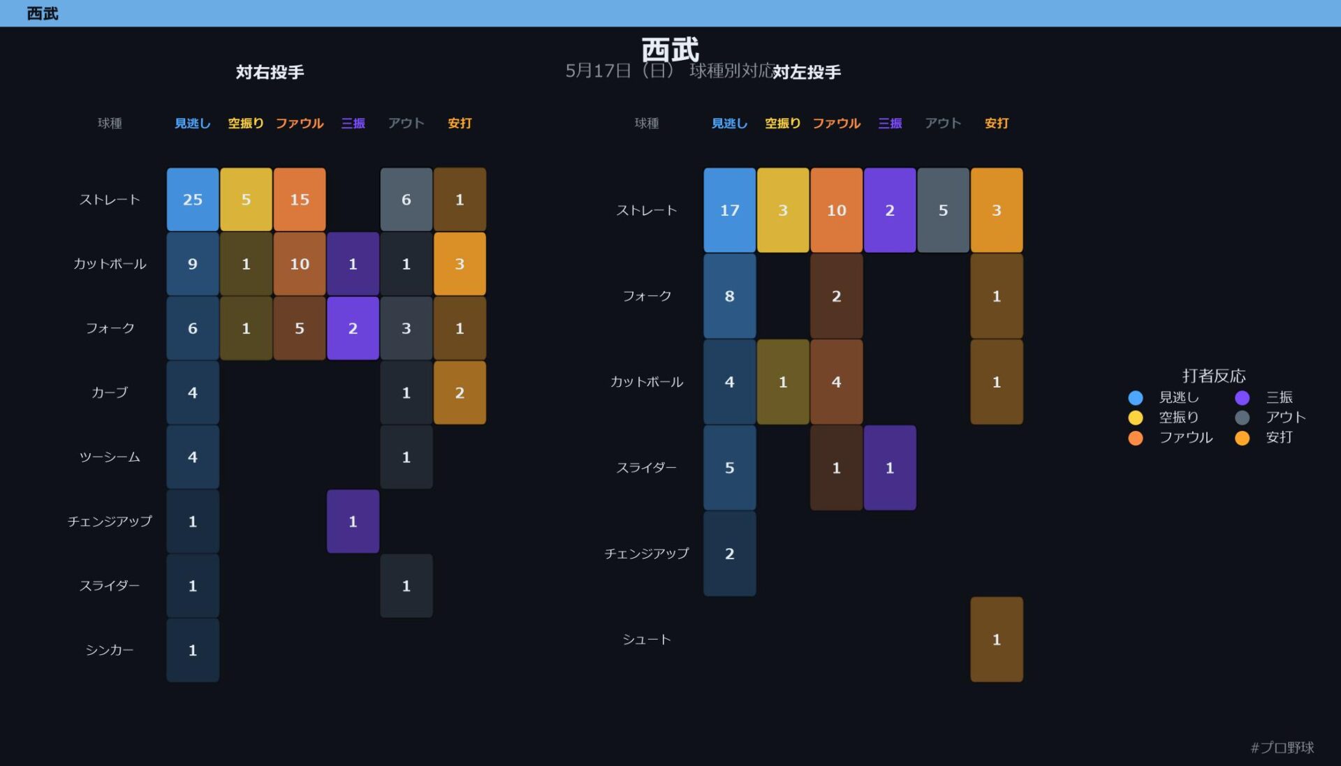Click 対左投手 スライダー 三振 cell showing 1
The height and width of the screenshot is (766, 1341).
(890, 468)
